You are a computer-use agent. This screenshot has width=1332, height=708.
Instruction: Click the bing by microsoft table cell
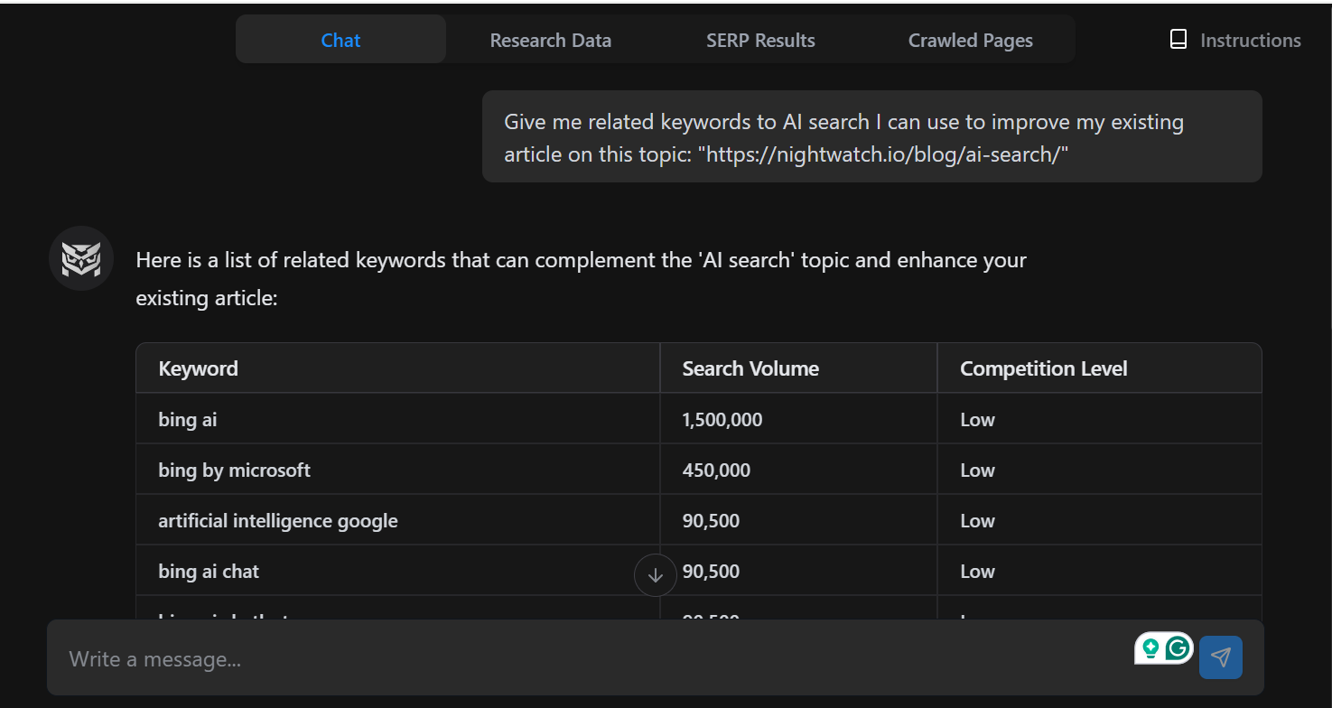tap(234, 469)
